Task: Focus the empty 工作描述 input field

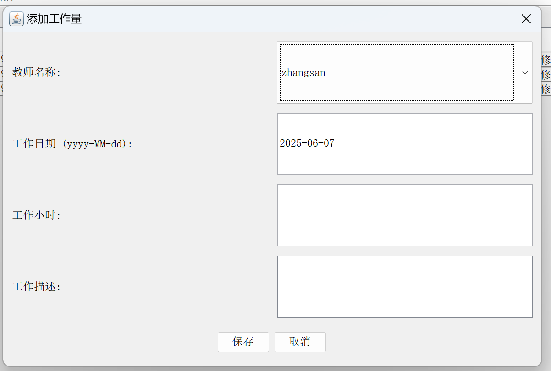Action: tap(404, 287)
